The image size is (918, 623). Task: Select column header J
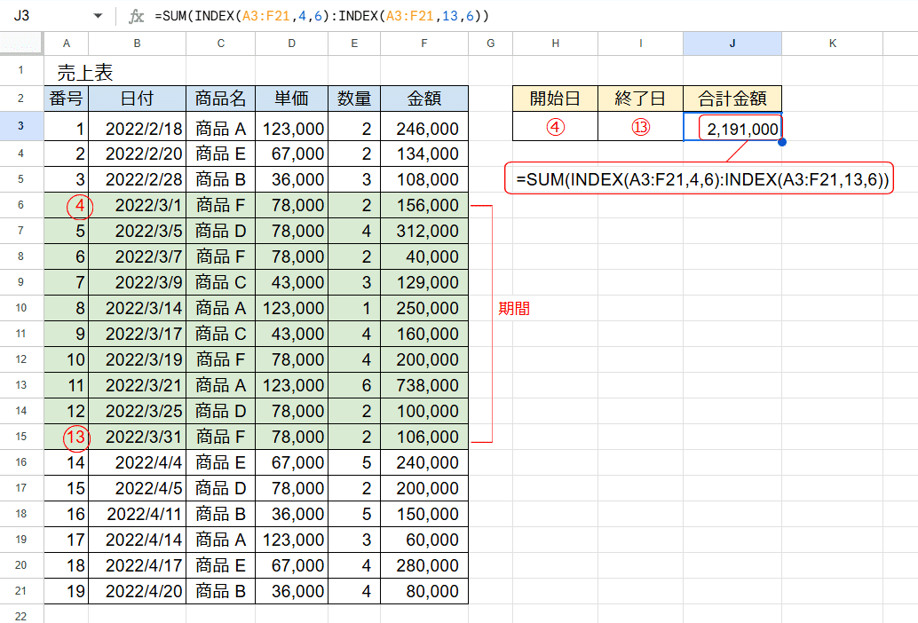732,43
